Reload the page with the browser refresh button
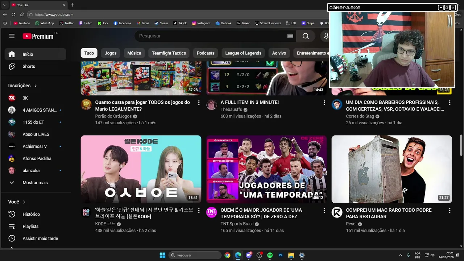This screenshot has width=464, height=261. click(13, 14)
